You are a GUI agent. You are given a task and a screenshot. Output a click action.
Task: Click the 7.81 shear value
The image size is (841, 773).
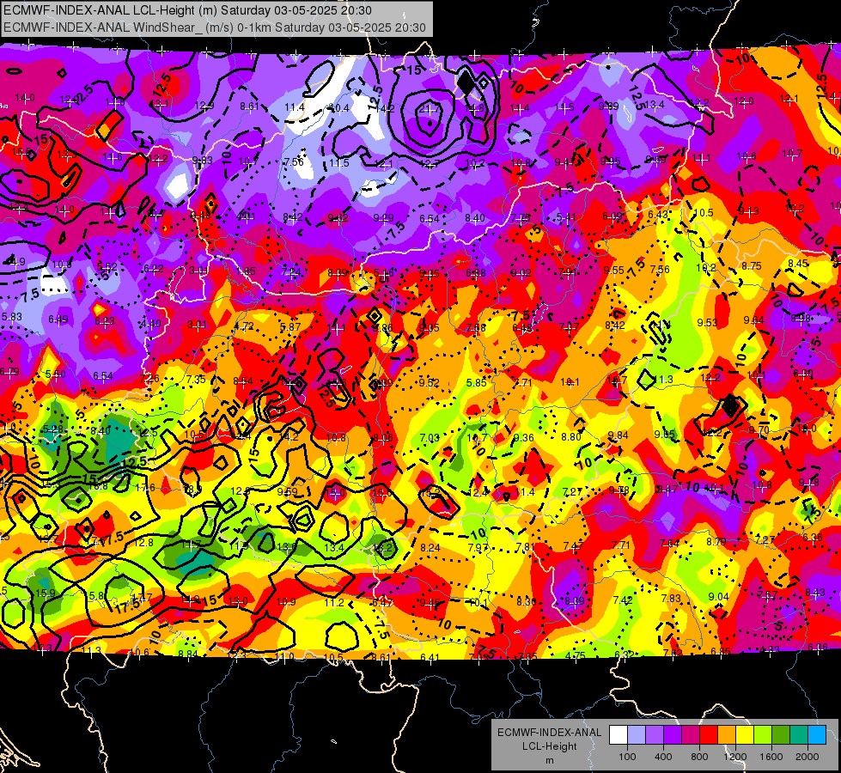(525, 546)
